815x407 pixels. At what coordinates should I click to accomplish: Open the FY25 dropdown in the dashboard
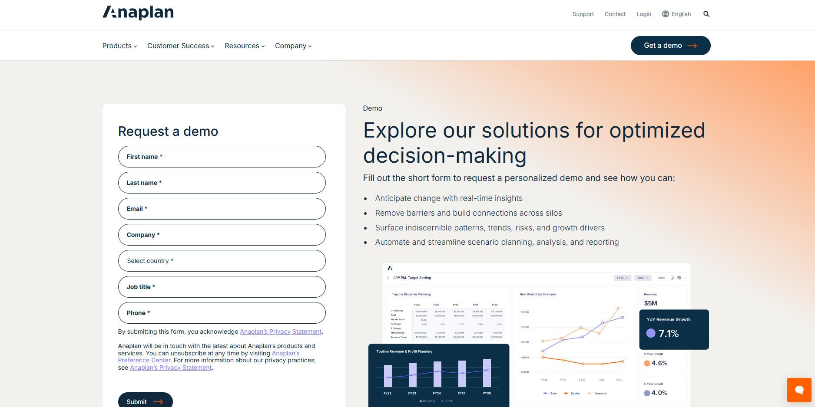pos(622,278)
